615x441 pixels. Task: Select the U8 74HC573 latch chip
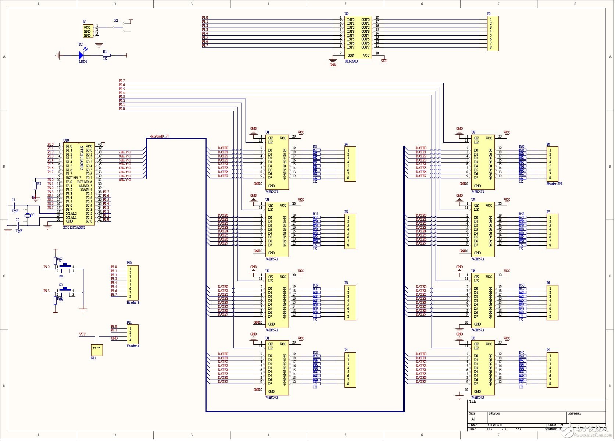coord(483,162)
